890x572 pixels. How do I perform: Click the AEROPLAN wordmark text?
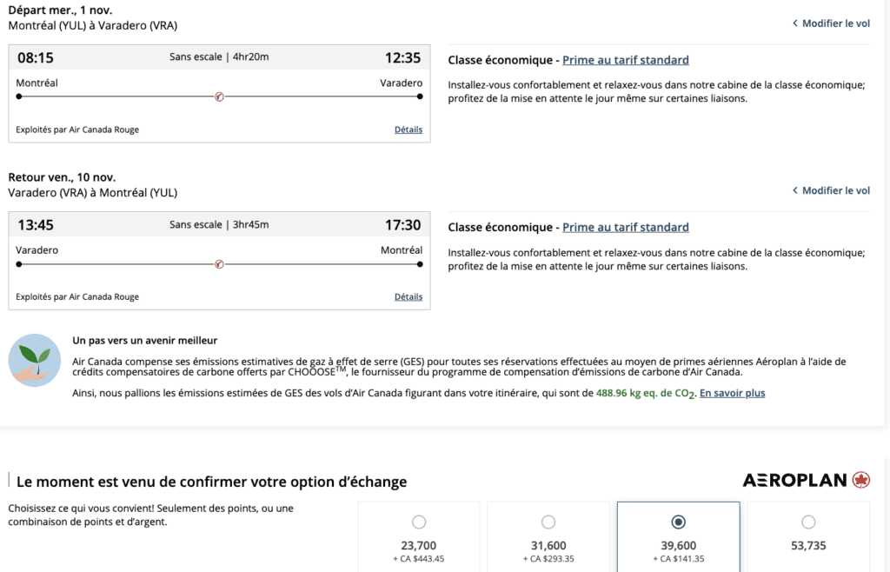point(794,480)
